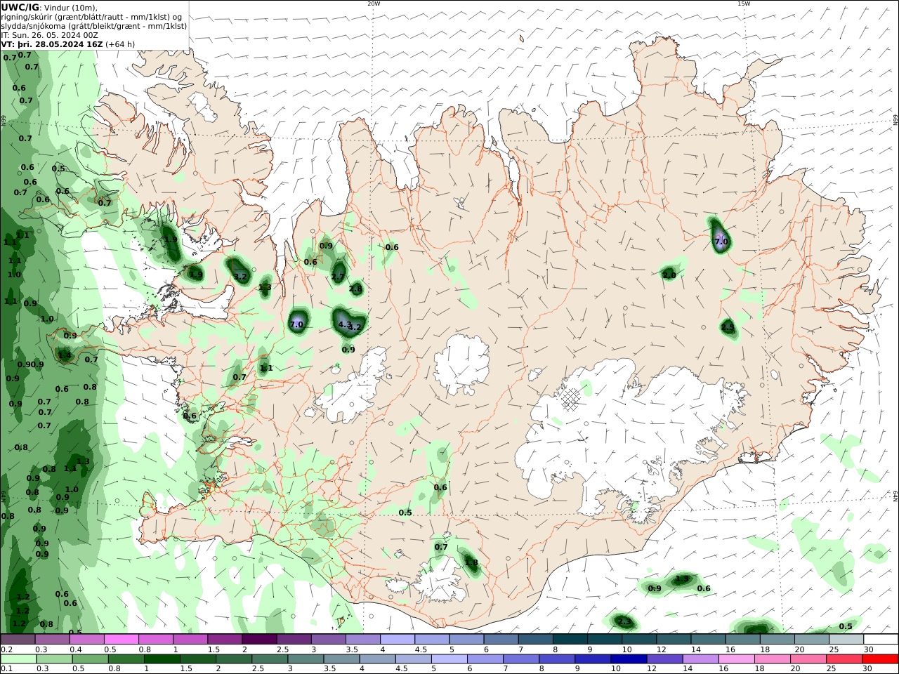Click the 2.5 precipitation value on the eastern map
Screen dimensions: 899x674
(728, 327)
